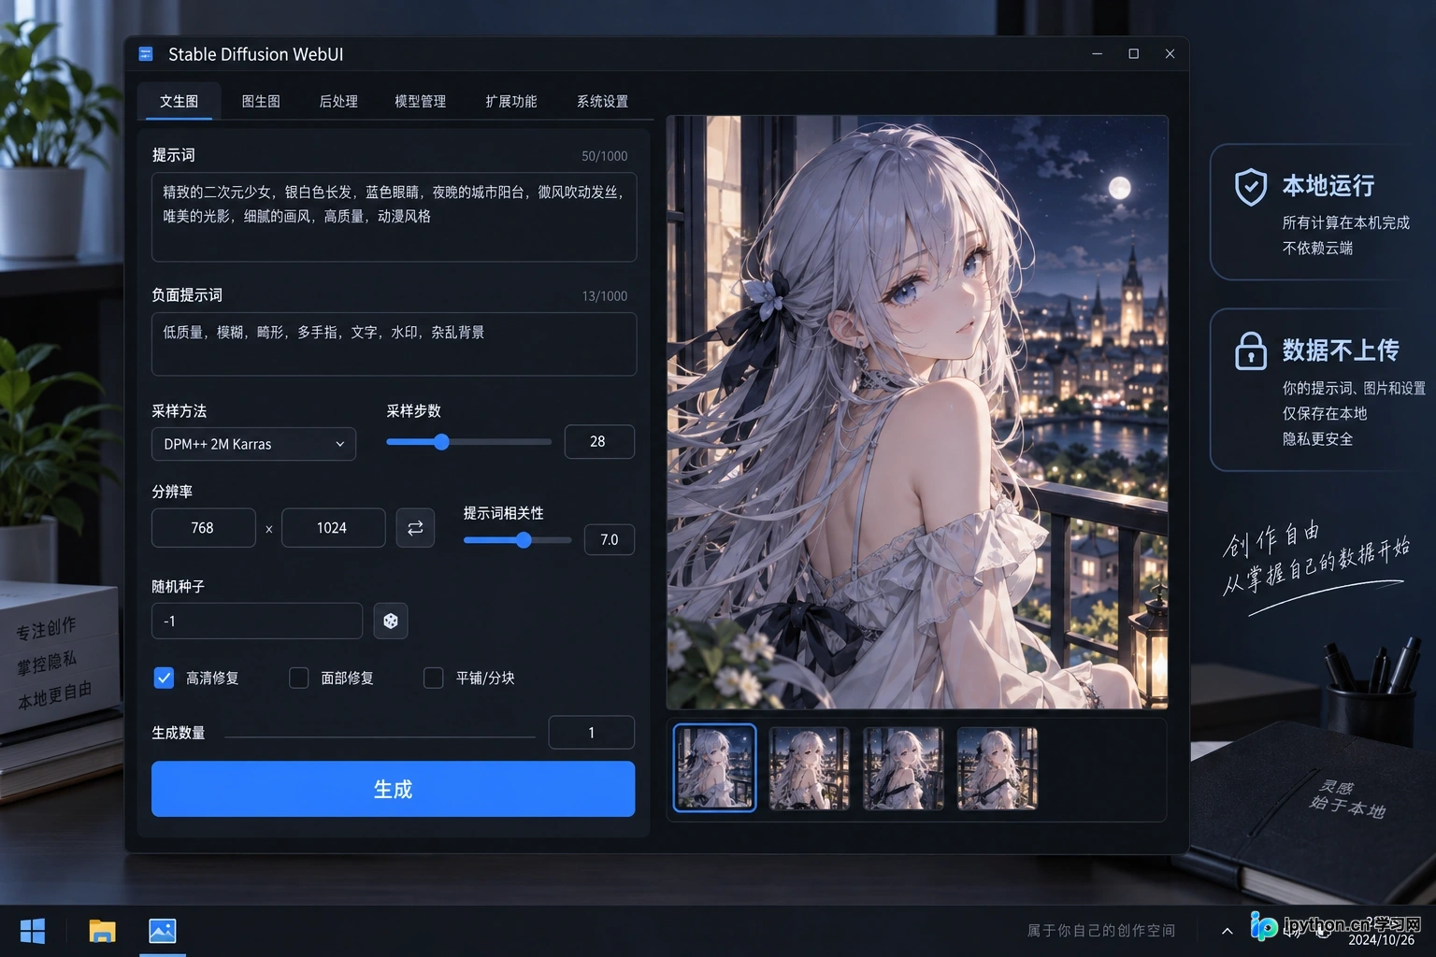Tick the 平铺/分块 checkbox

pos(434,678)
